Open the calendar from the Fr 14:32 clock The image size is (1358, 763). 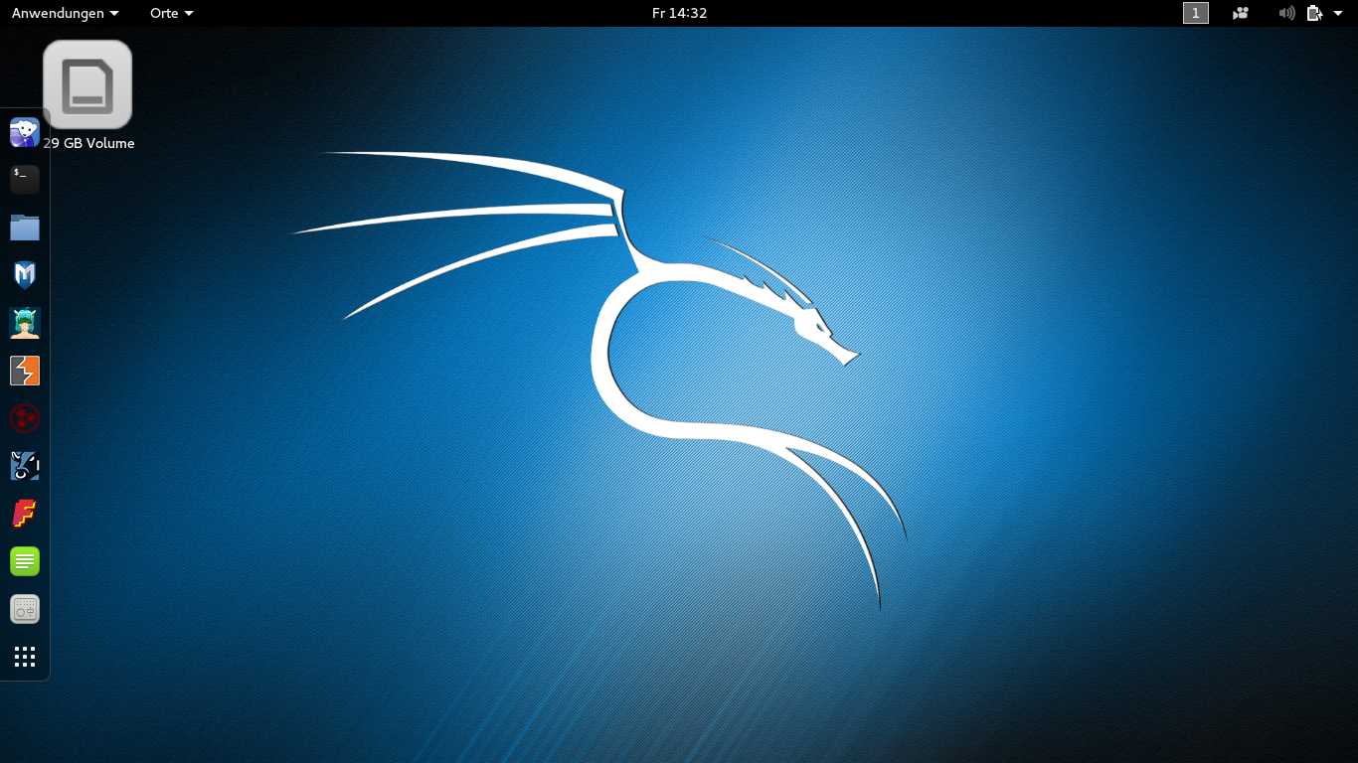(x=679, y=13)
